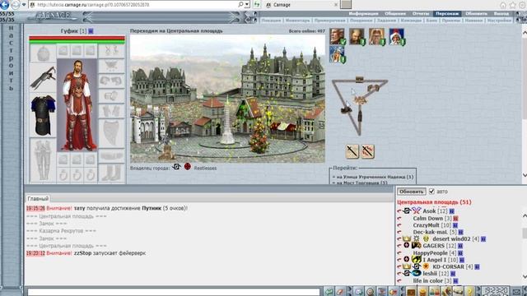Click the city owner clan emblem

click(x=176, y=166)
